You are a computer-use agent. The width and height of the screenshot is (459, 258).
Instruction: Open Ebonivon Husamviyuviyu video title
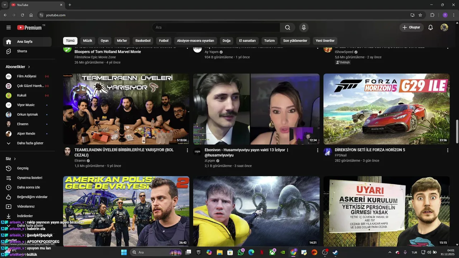click(246, 152)
